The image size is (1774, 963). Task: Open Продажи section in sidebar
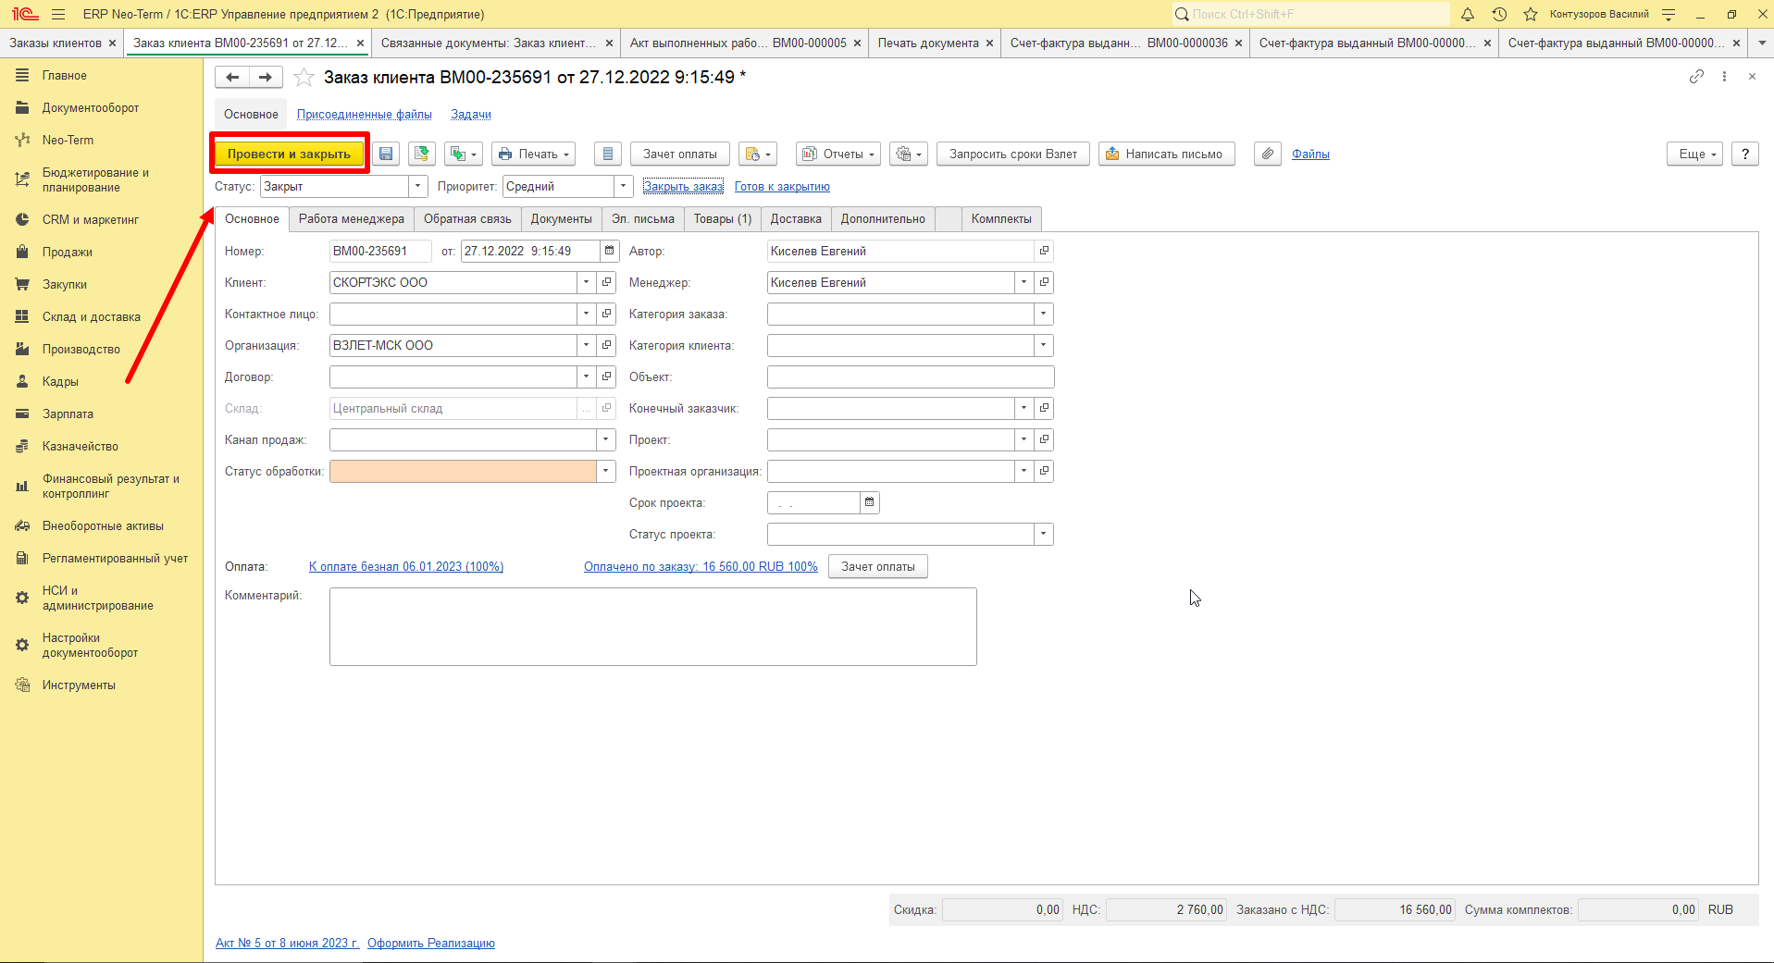click(68, 252)
